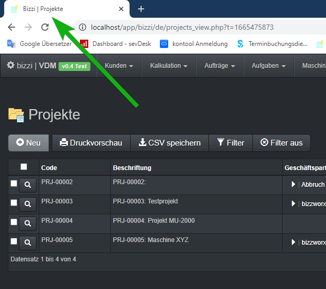This screenshot has height=289, width=326.
Task: Open the Google Übersetzer bookmark
Action: [x=40, y=44]
